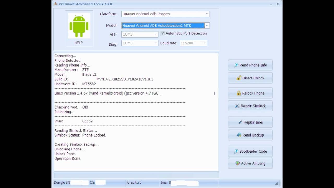Click the Repair Simlock button label
Viewport: 334px width, 188px height.
click(253, 106)
